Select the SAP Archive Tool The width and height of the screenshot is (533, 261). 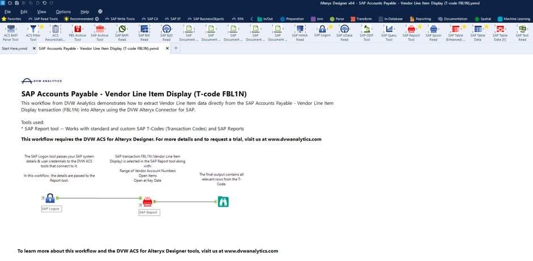[100, 29]
